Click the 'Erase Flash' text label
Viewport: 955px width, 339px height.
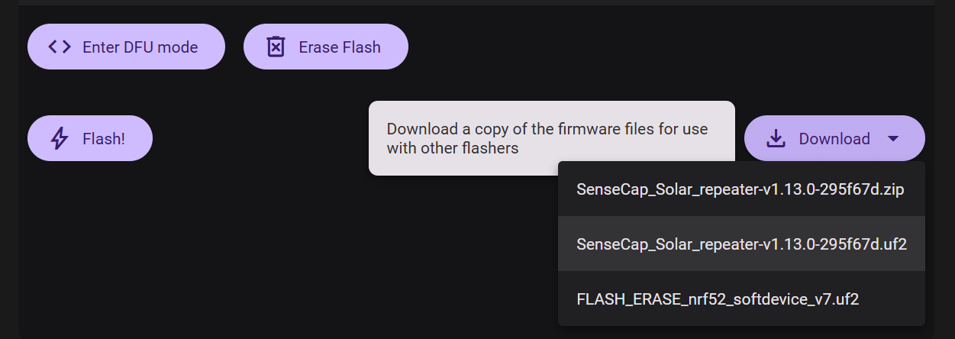(339, 47)
